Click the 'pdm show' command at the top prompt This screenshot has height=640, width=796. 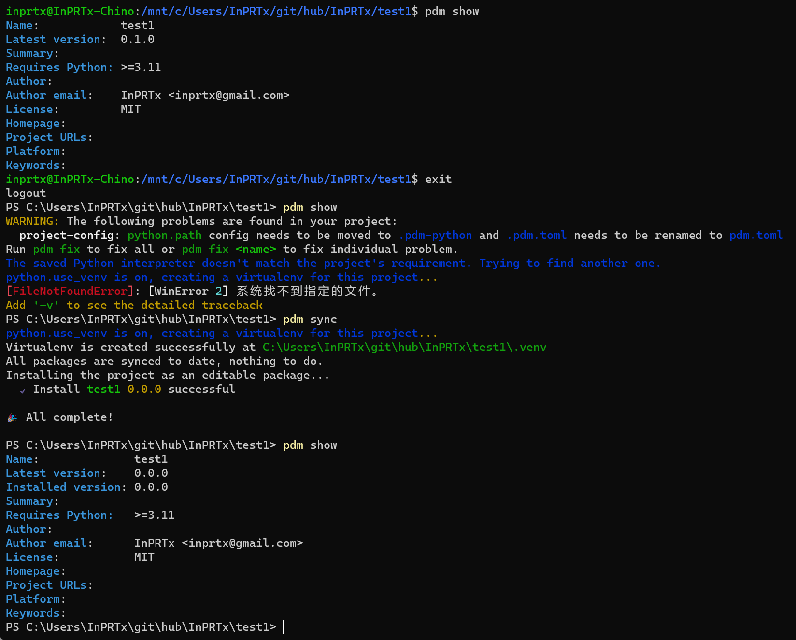pyautogui.click(x=451, y=11)
